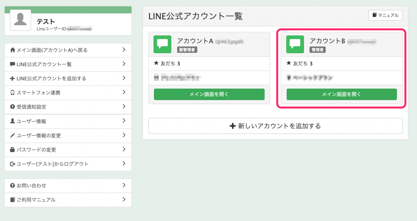Click the LinyユーザーID label
The height and width of the screenshot is (221, 417).
click(x=51, y=29)
